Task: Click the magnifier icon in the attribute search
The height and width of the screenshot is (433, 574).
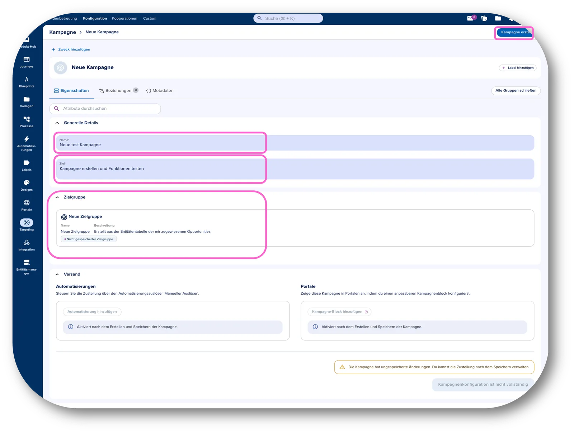Action: pyautogui.click(x=56, y=108)
